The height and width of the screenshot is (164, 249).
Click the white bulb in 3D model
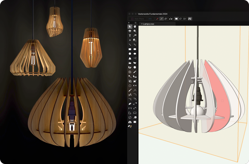point(198,110)
